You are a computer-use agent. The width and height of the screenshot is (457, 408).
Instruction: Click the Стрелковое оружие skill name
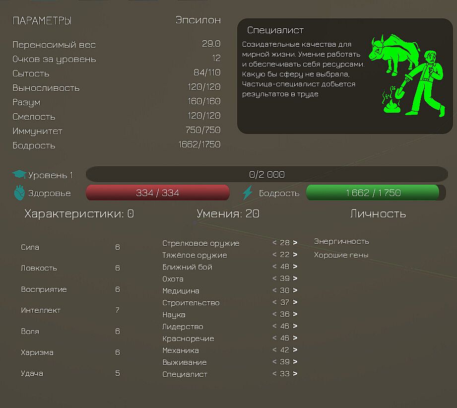point(201,243)
